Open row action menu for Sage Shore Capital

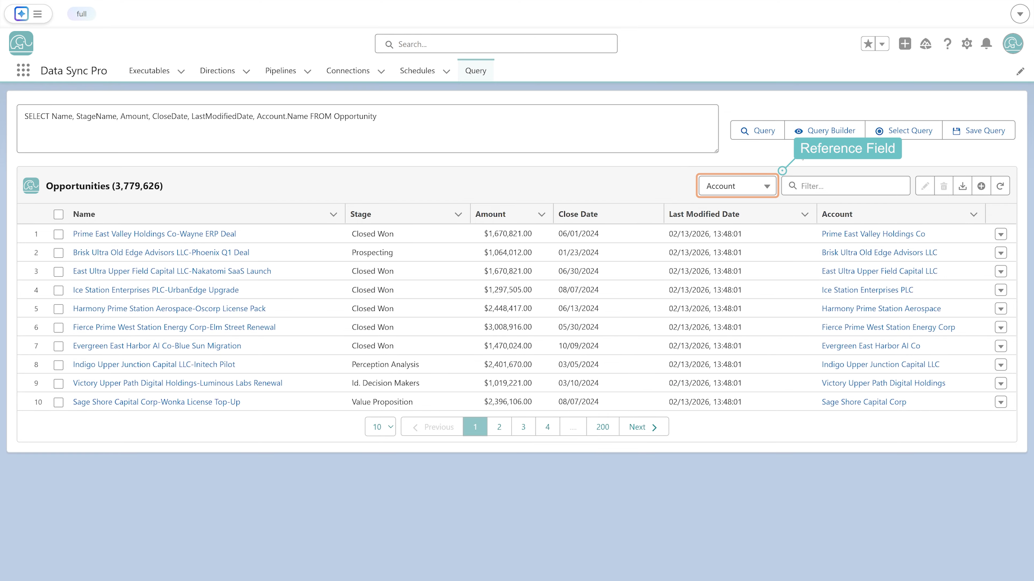tap(1001, 402)
